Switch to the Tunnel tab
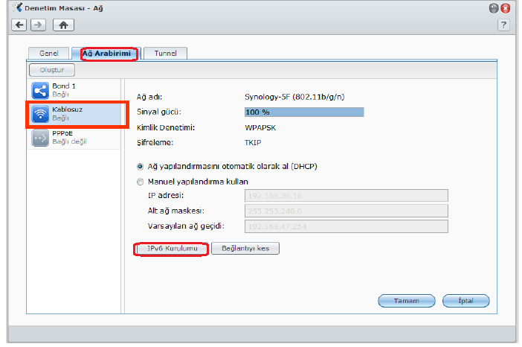522x347 pixels. coord(165,54)
